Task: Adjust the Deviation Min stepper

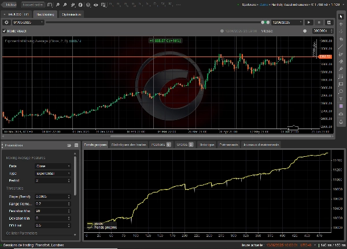Action: tap(69, 218)
